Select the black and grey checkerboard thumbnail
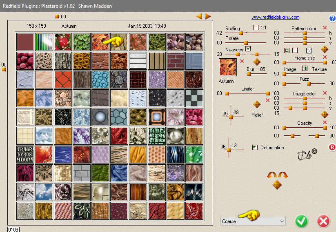Image resolution: width=336 pixels, height=232 pixels. coord(194,98)
